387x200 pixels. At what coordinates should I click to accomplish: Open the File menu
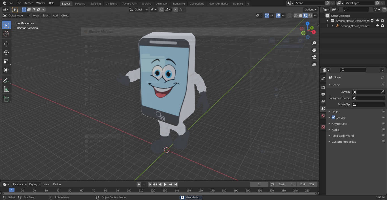11,3
